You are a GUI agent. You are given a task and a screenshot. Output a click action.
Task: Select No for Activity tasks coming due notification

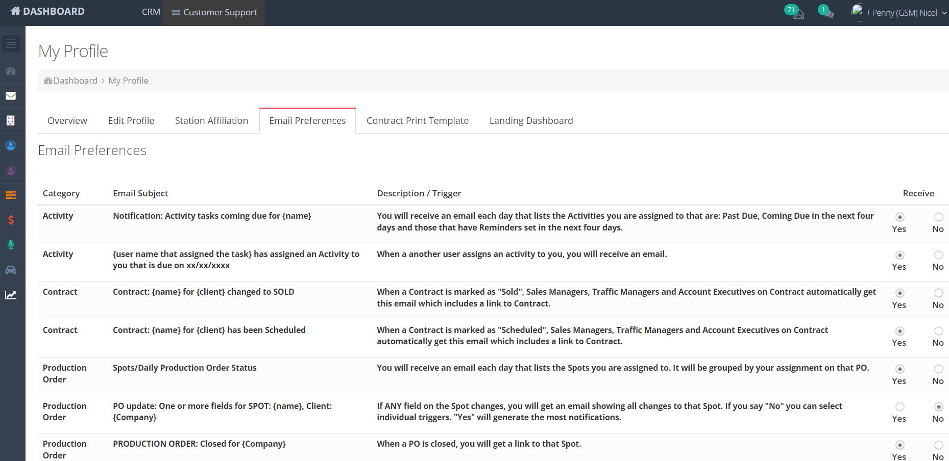[x=939, y=217]
